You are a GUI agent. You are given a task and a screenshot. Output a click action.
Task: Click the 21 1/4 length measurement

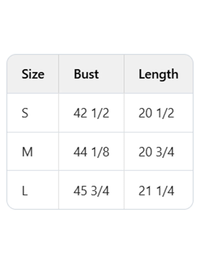pos(156,191)
